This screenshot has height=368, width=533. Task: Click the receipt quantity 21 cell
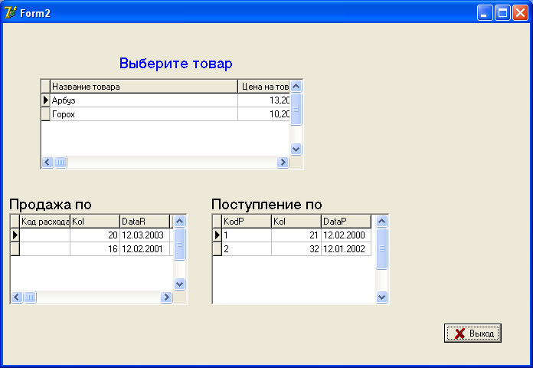(x=296, y=235)
